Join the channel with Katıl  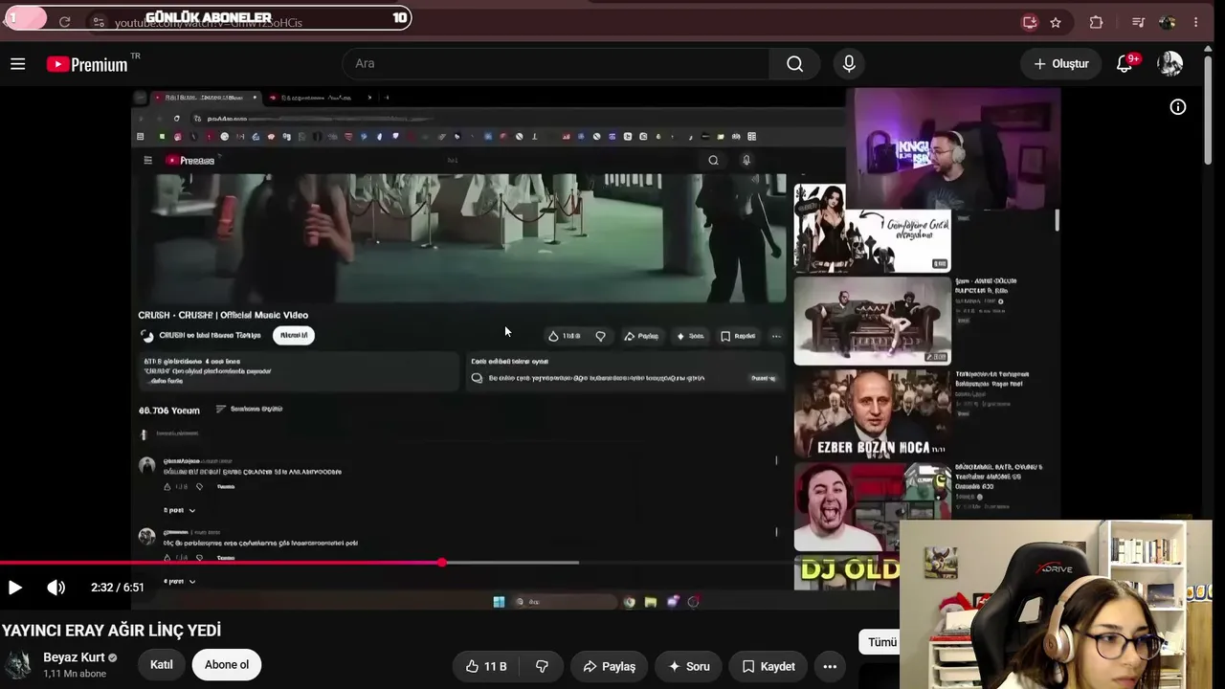point(162,665)
